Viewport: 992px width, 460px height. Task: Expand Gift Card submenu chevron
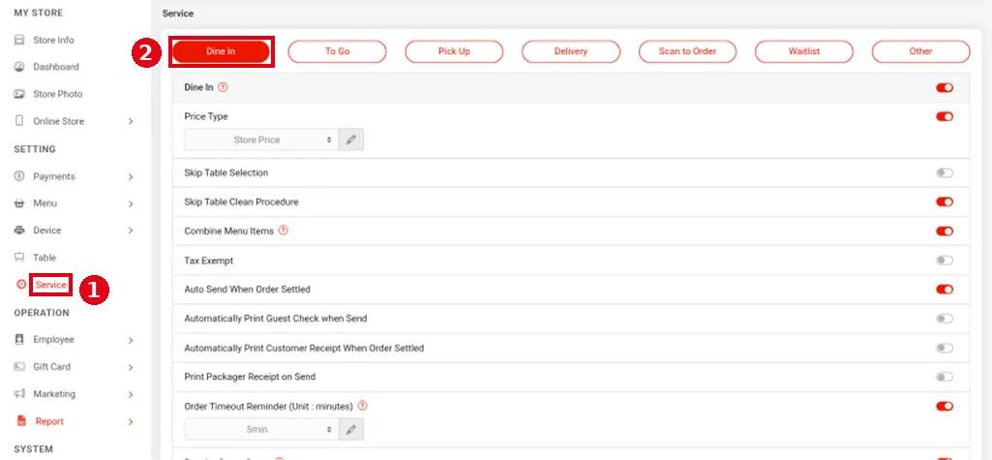point(131,367)
